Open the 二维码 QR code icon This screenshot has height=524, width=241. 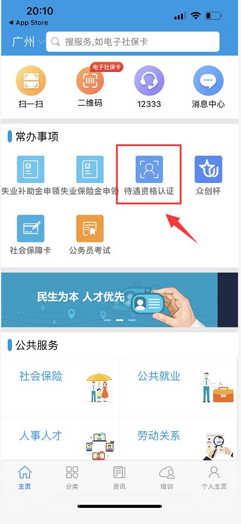[x=90, y=81]
